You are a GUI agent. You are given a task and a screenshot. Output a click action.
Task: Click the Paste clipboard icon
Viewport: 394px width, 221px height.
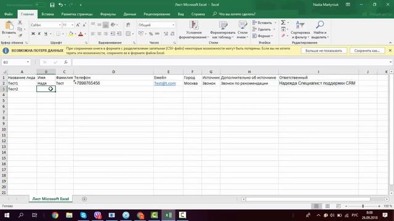(9, 26)
